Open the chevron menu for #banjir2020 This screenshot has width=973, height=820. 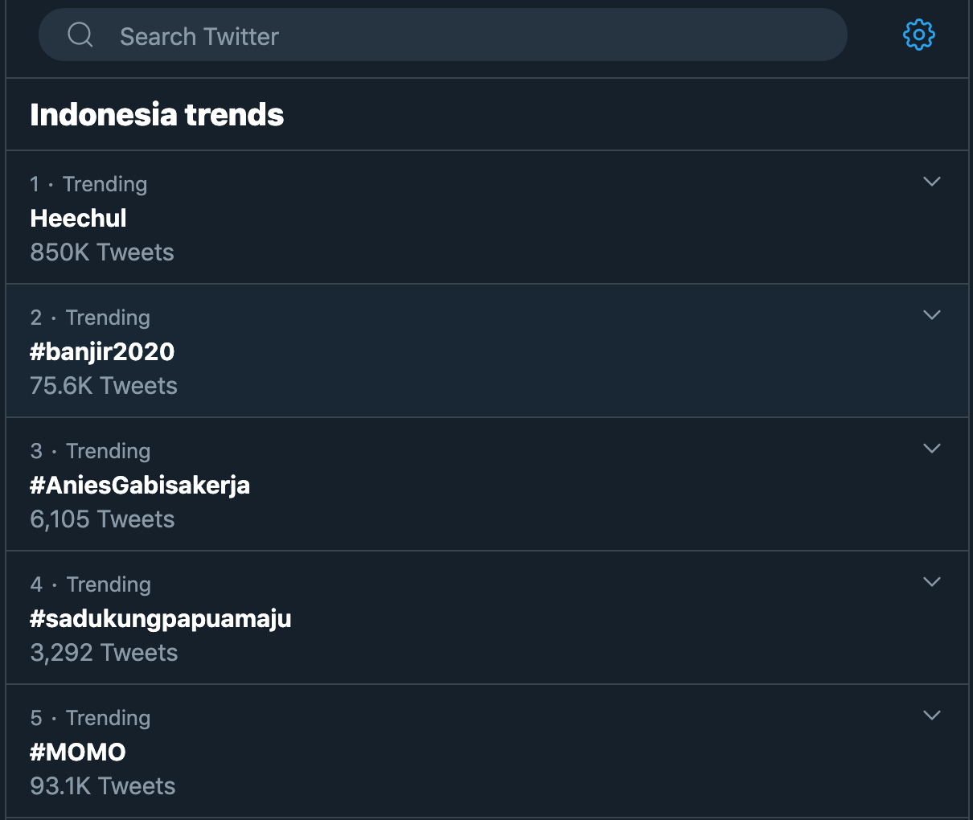[x=932, y=315]
